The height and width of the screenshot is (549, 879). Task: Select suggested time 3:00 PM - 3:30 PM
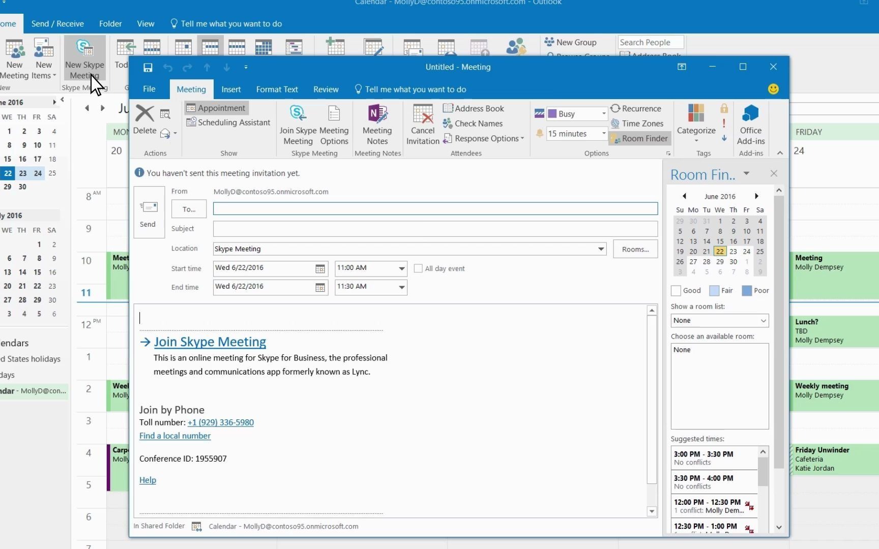[x=714, y=457]
